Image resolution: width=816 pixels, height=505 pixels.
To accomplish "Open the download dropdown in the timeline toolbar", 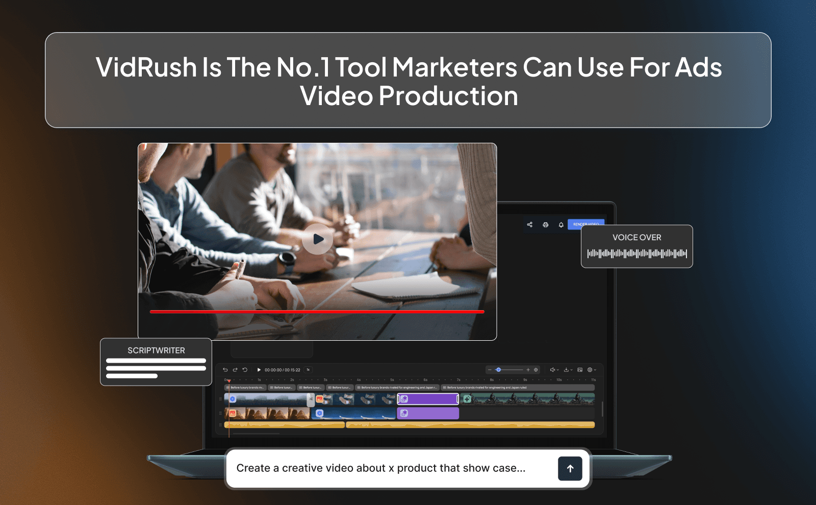I will pyautogui.click(x=568, y=370).
